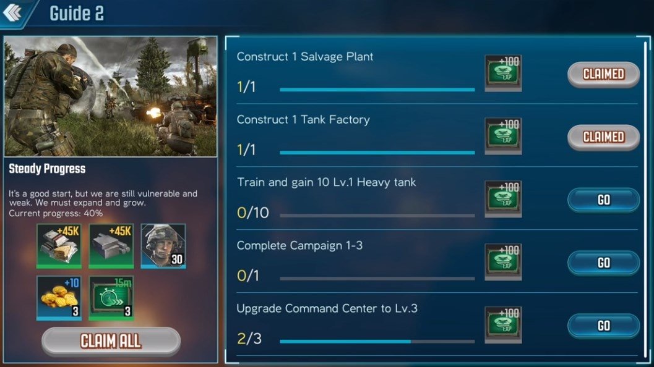Tap EXP reward icon for Command Center task

(x=503, y=324)
